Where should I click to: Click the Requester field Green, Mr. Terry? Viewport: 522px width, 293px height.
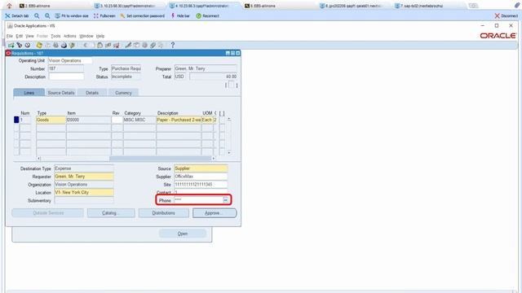pyautogui.click(x=84, y=177)
